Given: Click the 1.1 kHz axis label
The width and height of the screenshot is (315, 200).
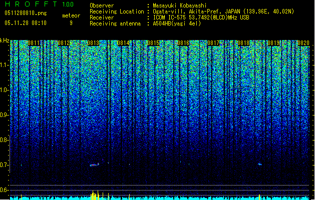Looking at the screenshot, I should point(5,65).
